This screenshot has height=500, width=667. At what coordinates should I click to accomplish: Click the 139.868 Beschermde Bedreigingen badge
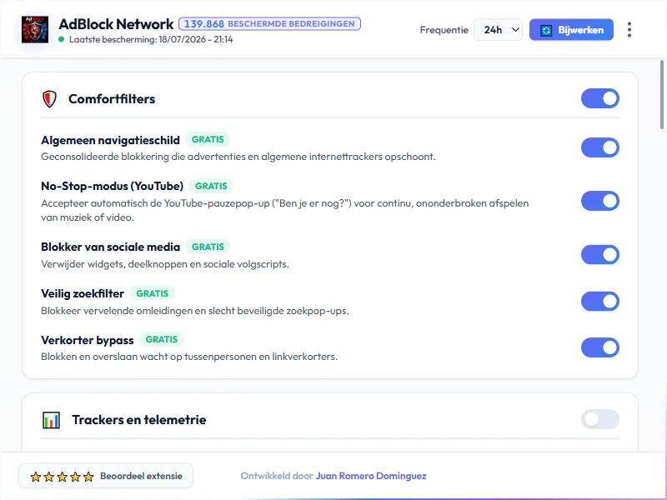(x=269, y=24)
